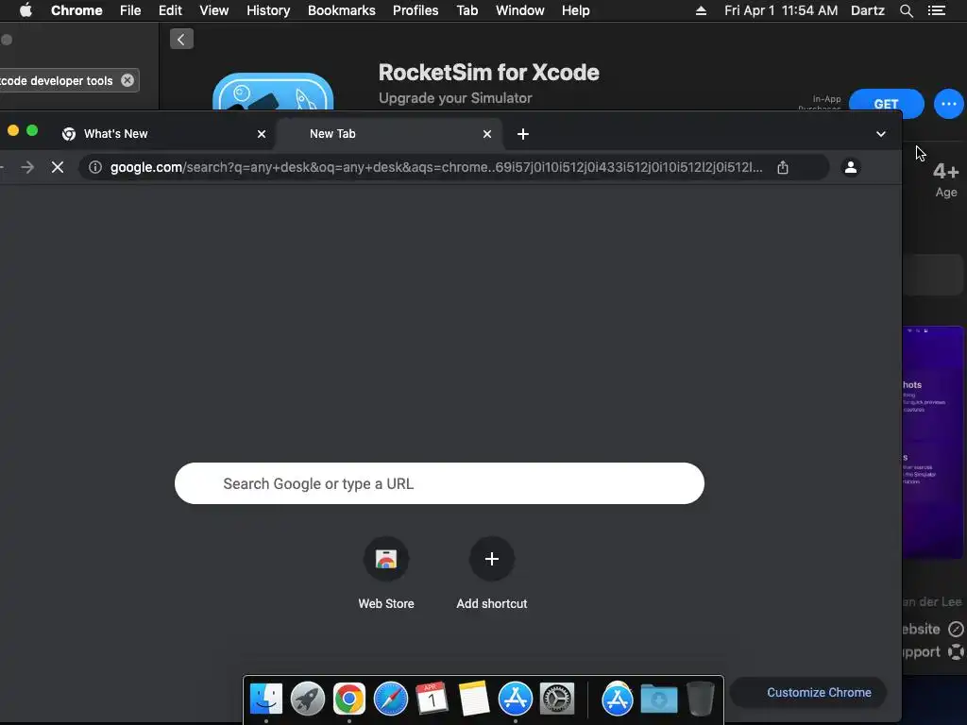Open the Bookmarks menu
Screen dimensions: 967x725
click(x=342, y=10)
